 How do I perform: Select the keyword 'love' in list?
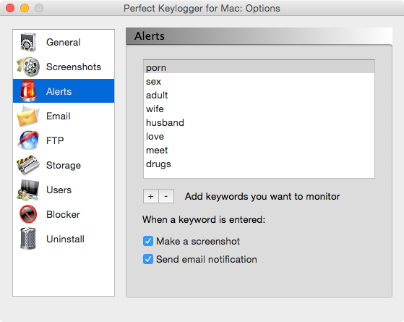[259, 136]
